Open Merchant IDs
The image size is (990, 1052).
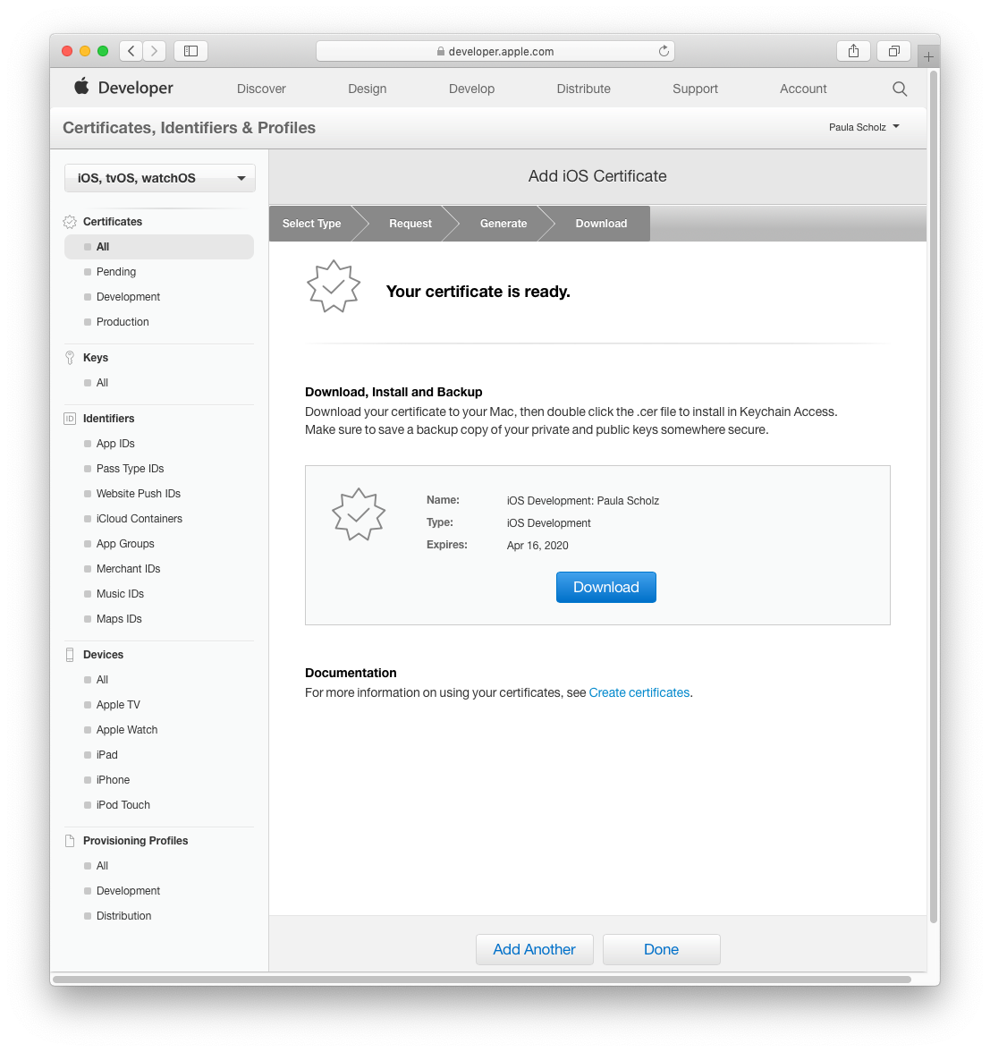click(x=128, y=569)
